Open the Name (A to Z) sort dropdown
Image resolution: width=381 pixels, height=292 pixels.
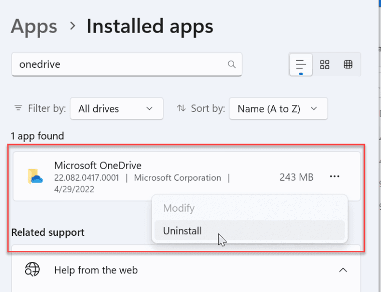(x=278, y=108)
